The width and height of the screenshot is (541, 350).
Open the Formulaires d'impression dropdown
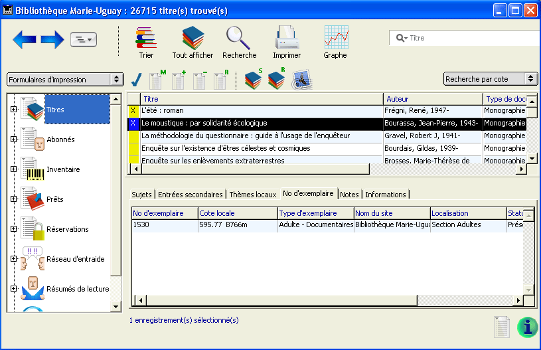click(65, 79)
